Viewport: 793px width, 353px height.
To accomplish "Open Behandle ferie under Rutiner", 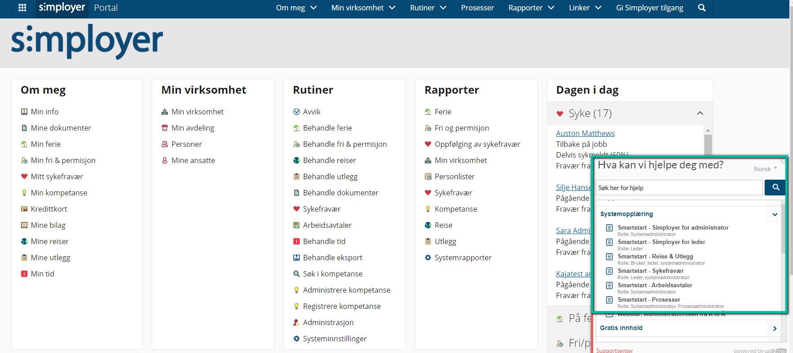I will click(x=327, y=128).
